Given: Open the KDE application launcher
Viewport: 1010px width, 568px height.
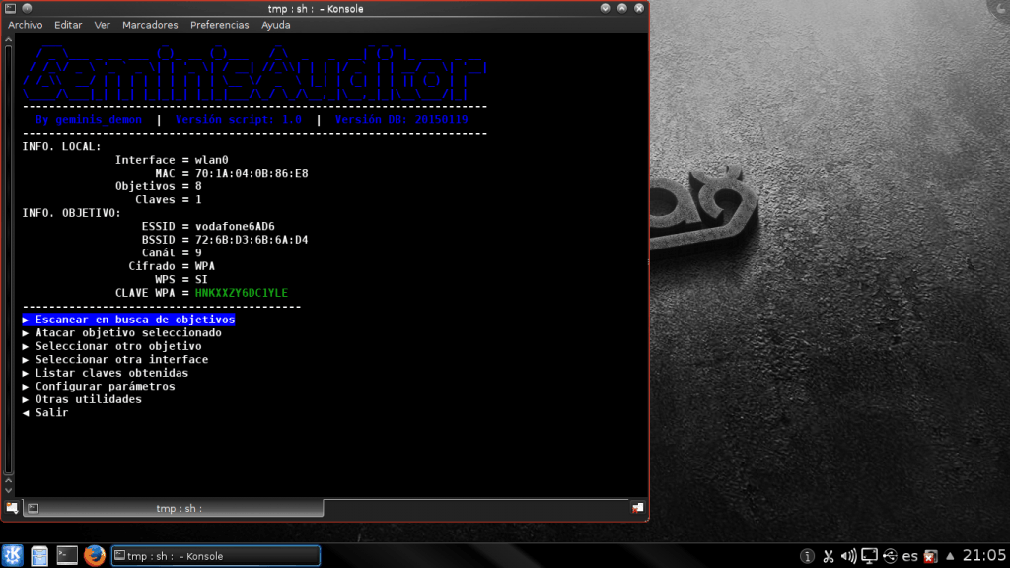Looking at the screenshot, I should coord(12,556).
